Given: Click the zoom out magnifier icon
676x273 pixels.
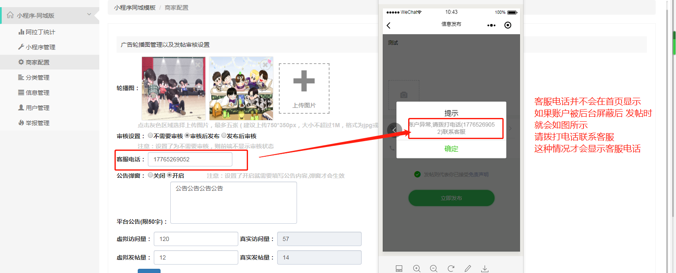Looking at the screenshot, I should 433,268.
